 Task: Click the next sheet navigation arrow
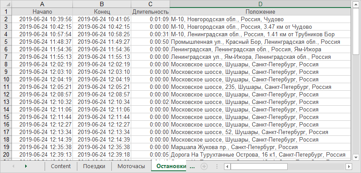pyautogui.click(x=26, y=166)
